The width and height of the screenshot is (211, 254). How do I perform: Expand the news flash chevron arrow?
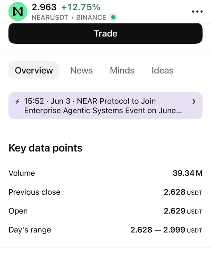pyautogui.click(x=194, y=102)
